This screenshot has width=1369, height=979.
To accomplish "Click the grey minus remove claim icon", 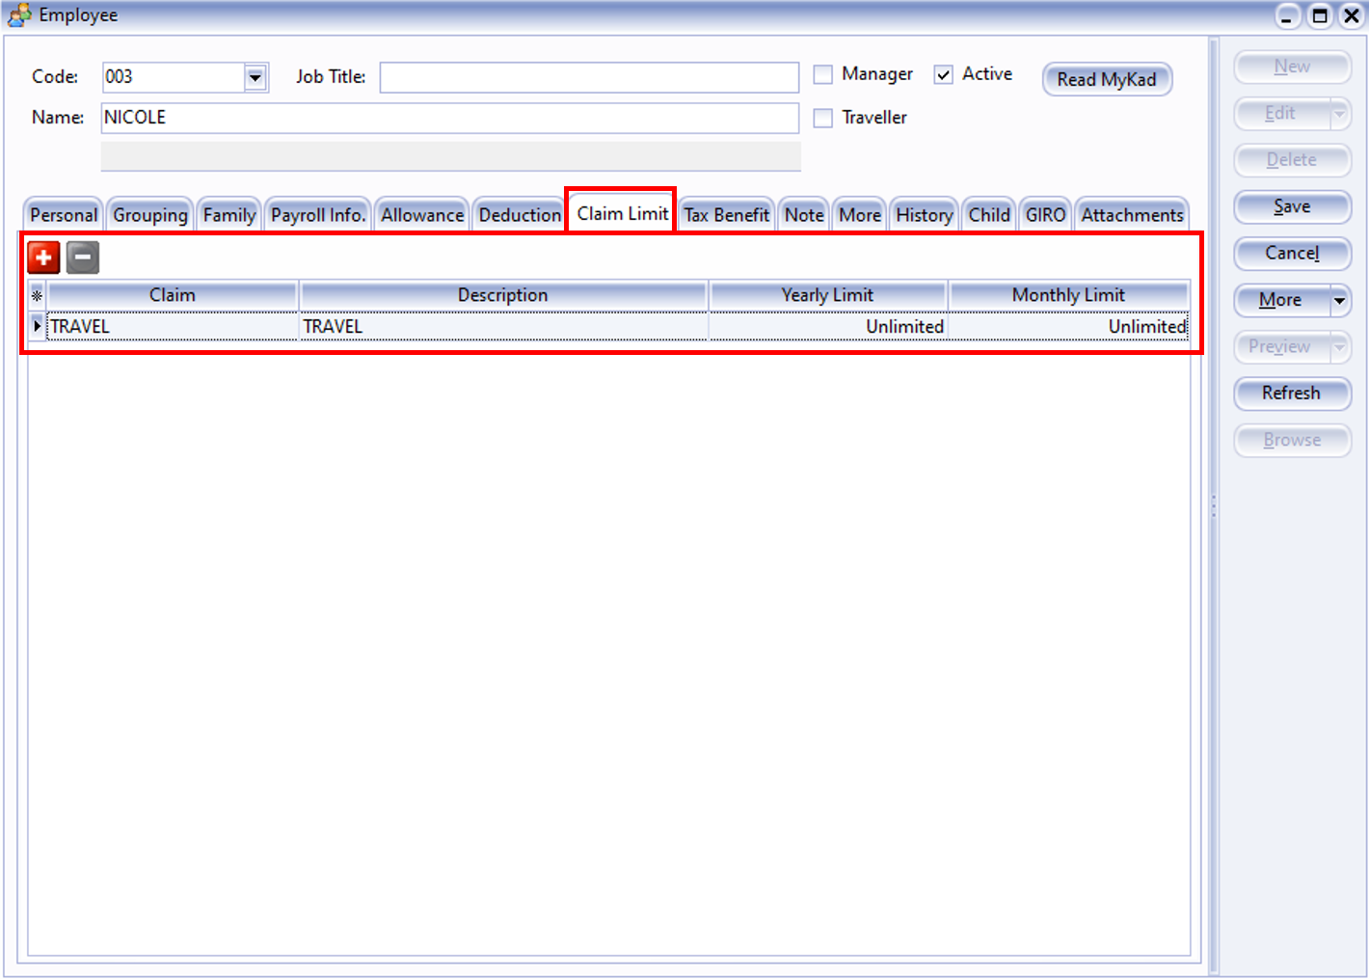I will 83,258.
